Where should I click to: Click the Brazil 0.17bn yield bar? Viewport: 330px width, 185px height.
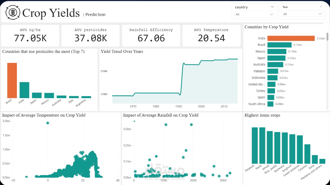tap(279, 45)
